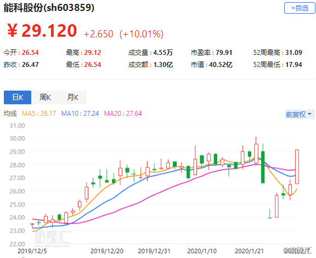
Task: Click the 成交量 value 4.55万
Action: 163,53
